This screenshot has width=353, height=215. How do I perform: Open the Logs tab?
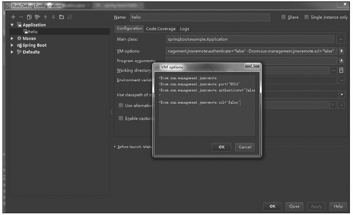(x=184, y=29)
